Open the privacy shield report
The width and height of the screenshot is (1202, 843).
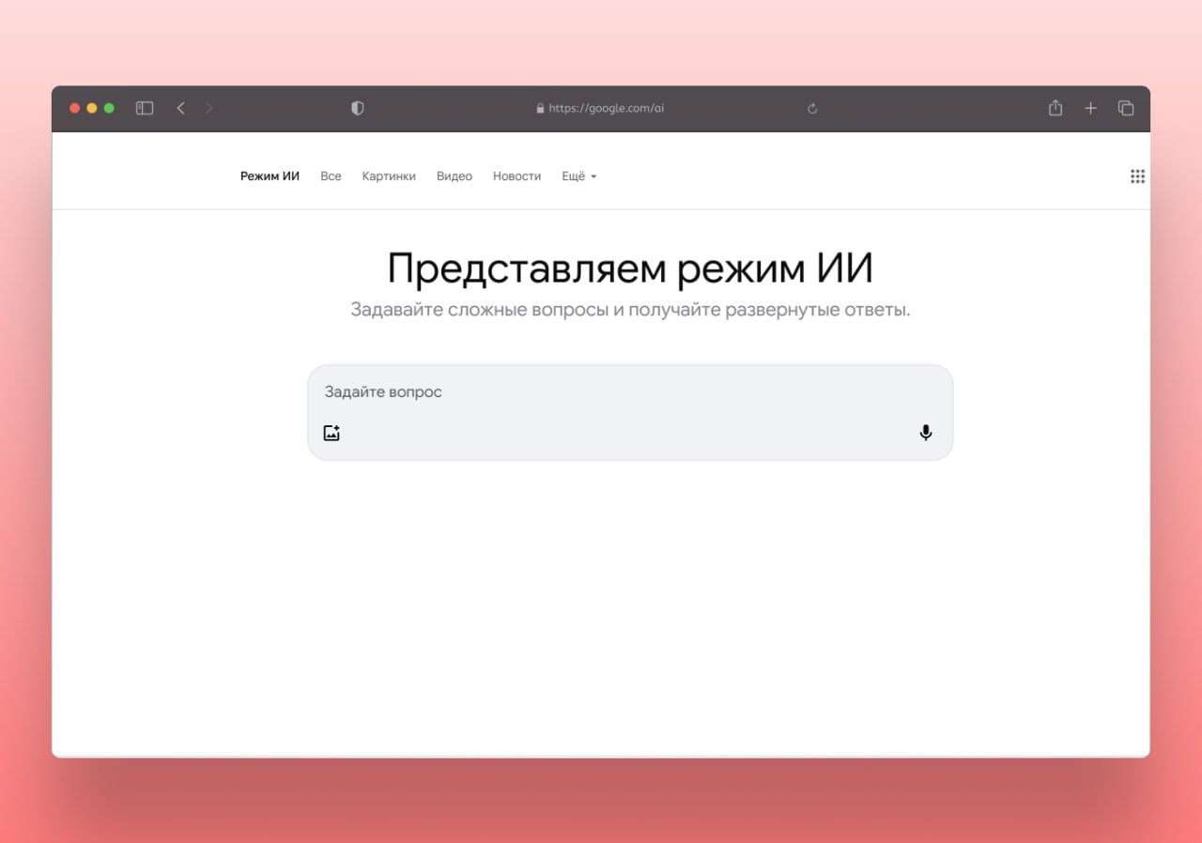(357, 109)
